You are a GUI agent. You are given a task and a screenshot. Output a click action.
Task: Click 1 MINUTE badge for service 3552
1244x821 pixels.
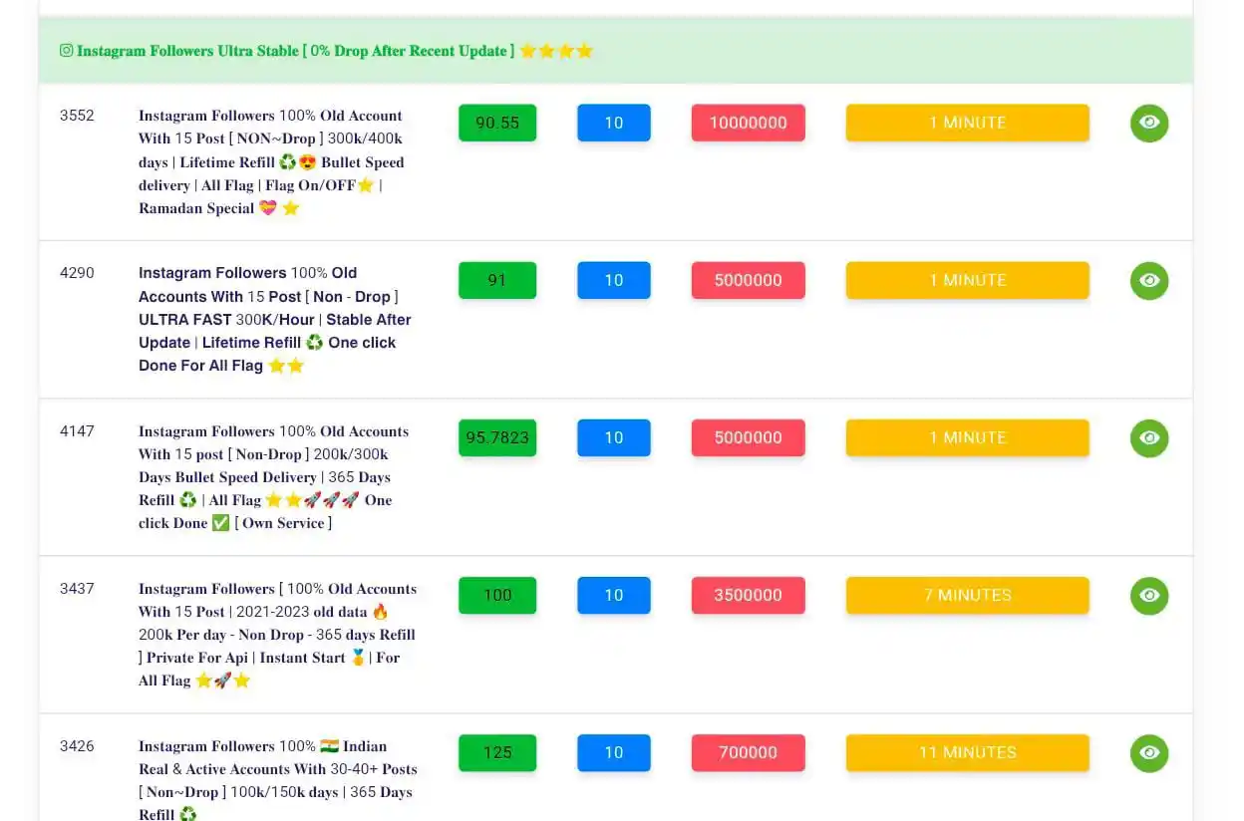point(968,123)
